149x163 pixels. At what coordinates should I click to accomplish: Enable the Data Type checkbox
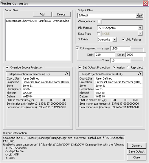point(98,34)
